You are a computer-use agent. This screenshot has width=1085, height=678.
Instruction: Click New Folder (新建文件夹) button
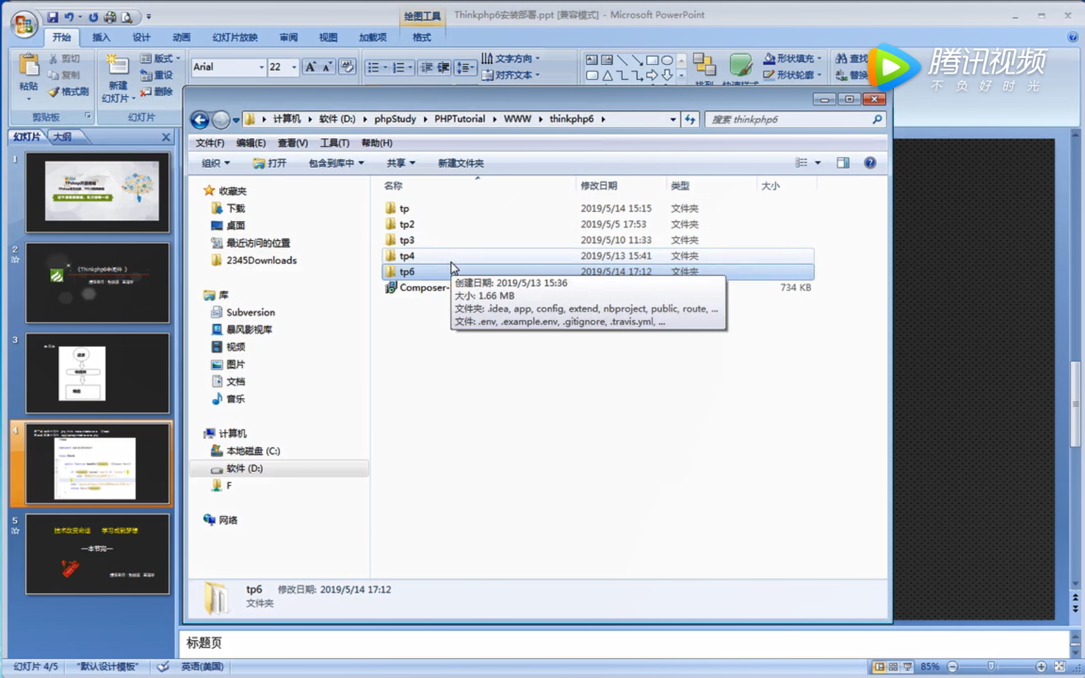(460, 163)
